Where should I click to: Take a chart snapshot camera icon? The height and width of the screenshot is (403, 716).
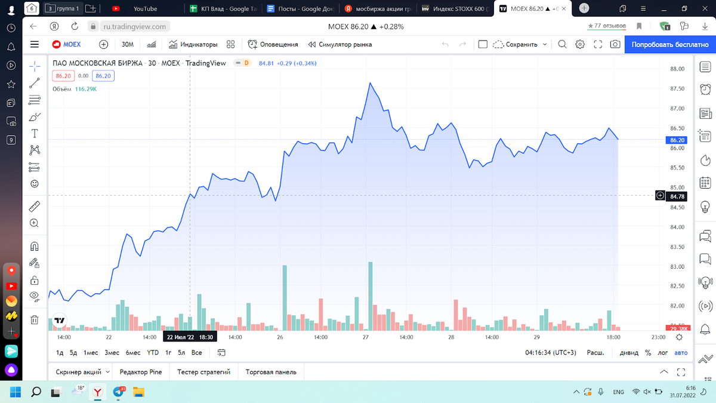tap(615, 44)
